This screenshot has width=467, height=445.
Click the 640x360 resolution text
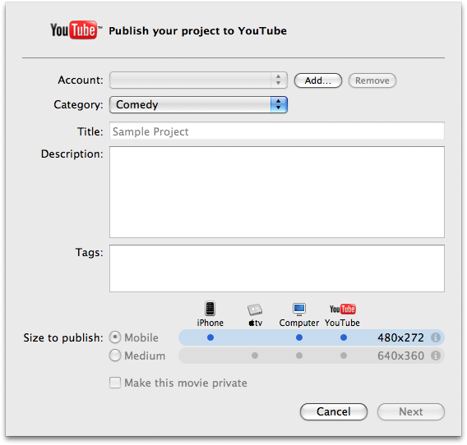(x=400, y=356)
